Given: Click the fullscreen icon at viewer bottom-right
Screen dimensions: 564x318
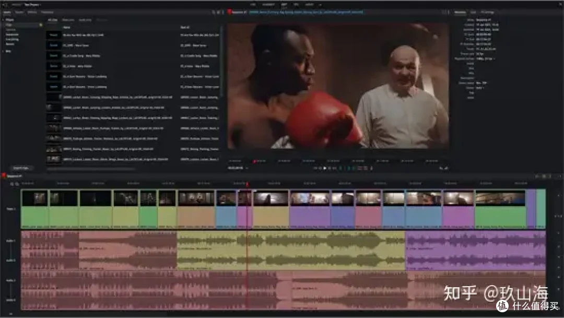Looking at the screenshot, I should 446,168.
